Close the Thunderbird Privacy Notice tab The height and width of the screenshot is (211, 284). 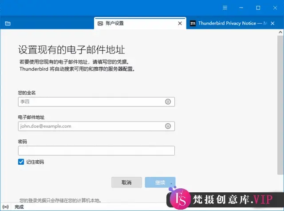(x=272, y=23)
